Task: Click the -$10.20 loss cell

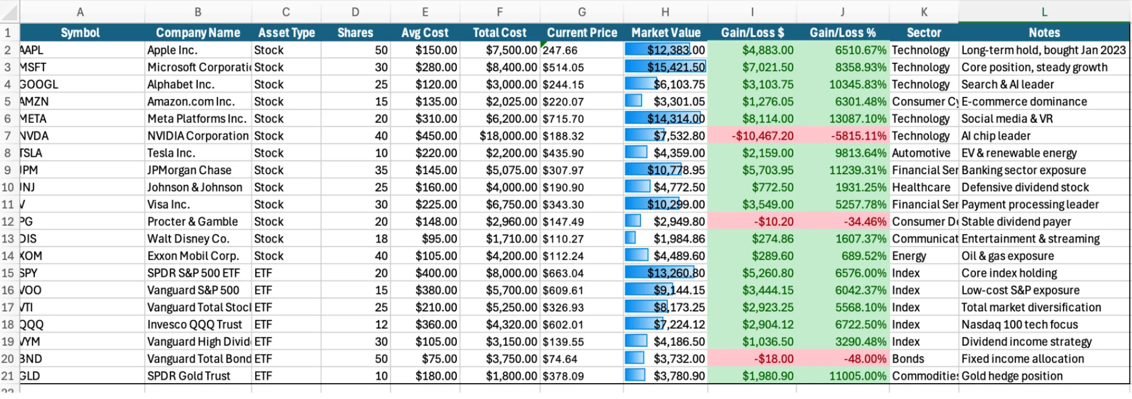Action: click(x=752, y=222)
